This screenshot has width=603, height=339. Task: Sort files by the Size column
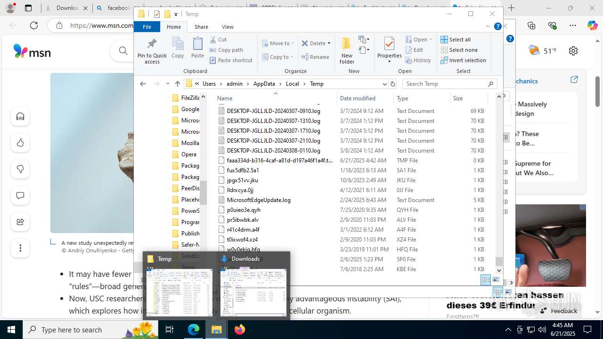468,98
